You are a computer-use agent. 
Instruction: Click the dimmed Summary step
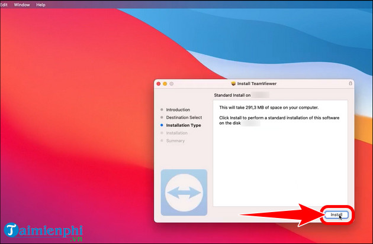(175, 141)
